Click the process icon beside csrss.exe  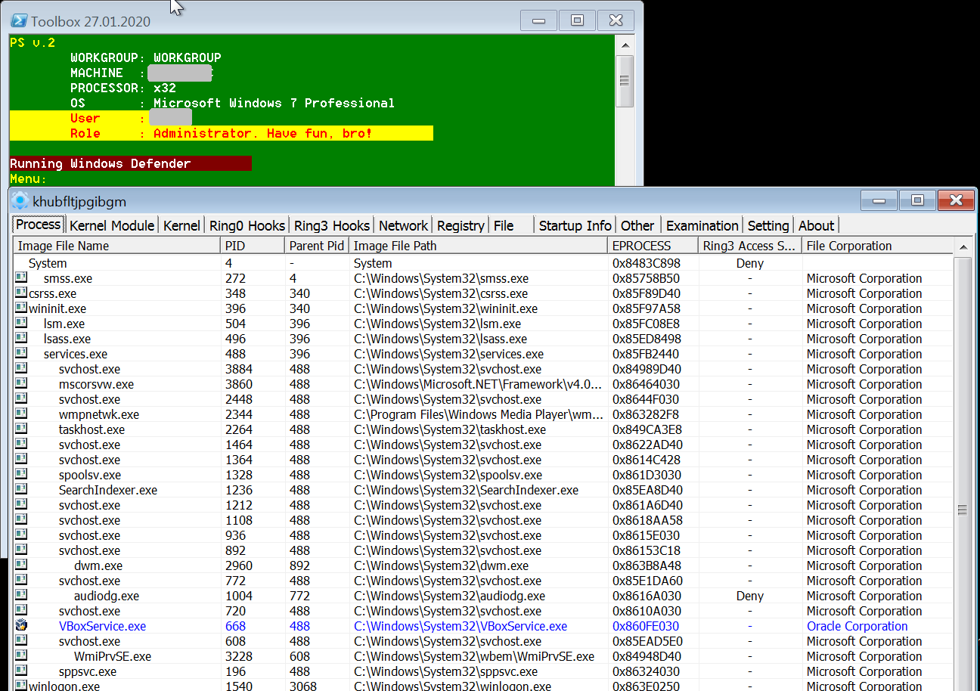click(20, 293)
